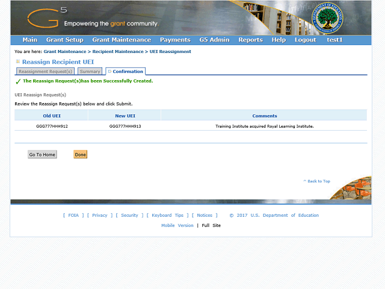Click the Review the Reassign Request(s) instruction text
The height and width of the screenshot is (289, 385).
[73, 104]
